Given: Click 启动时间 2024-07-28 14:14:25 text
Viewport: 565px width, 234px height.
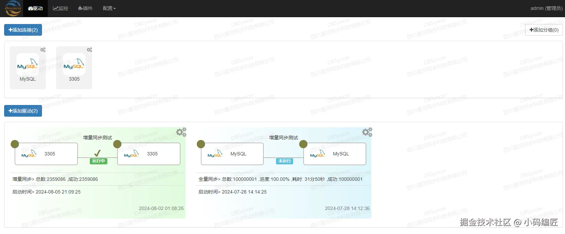Looking at the screenshot, I should click(233, 192).
